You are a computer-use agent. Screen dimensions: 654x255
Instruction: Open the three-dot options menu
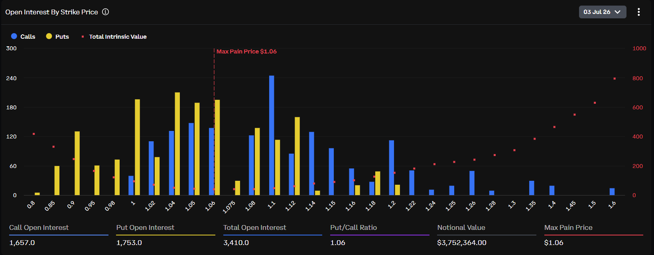click(638, 12)
